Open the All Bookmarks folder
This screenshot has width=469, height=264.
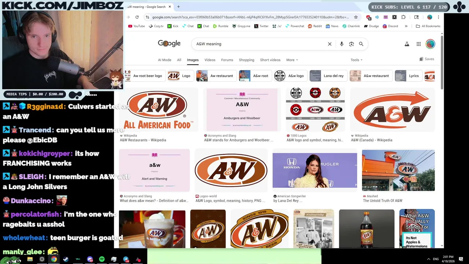click(428, 26)
